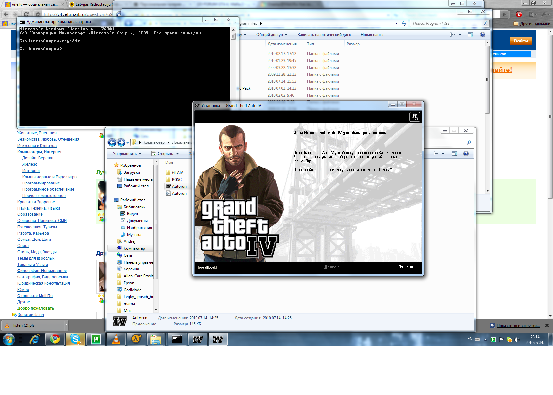Open the Компьютеры, Интернет category link
The height and width of the screenshot is (395, 553).
coord(39,152)
